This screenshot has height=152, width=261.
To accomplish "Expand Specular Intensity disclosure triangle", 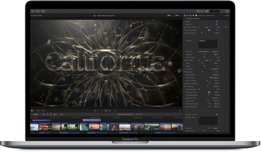I will 185,83.
